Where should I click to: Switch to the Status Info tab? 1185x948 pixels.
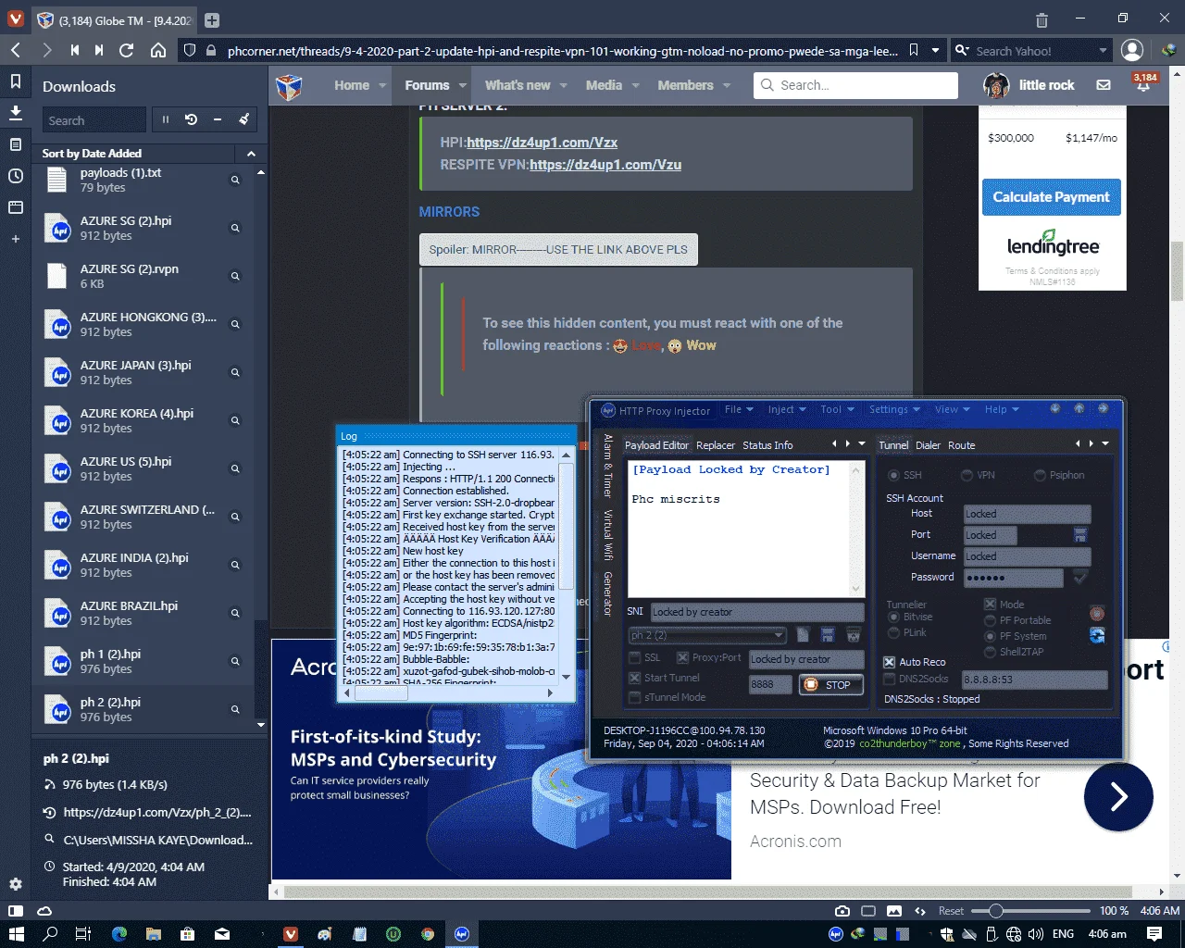click(767, 445)
